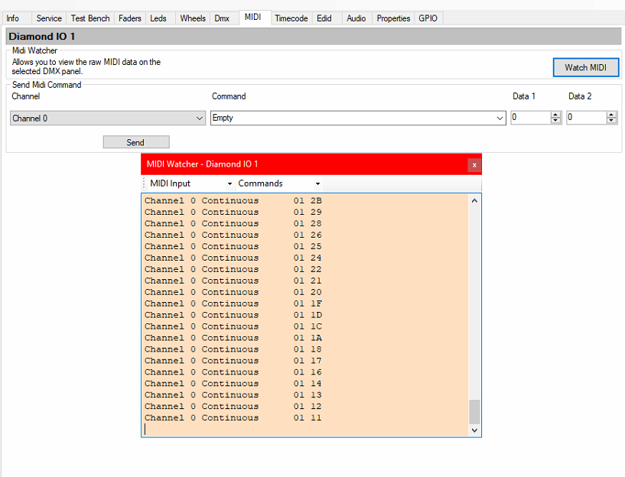Screen dimensions: 625x477
Task: Click the Data 1 input field
Action: tap(531, 118)
